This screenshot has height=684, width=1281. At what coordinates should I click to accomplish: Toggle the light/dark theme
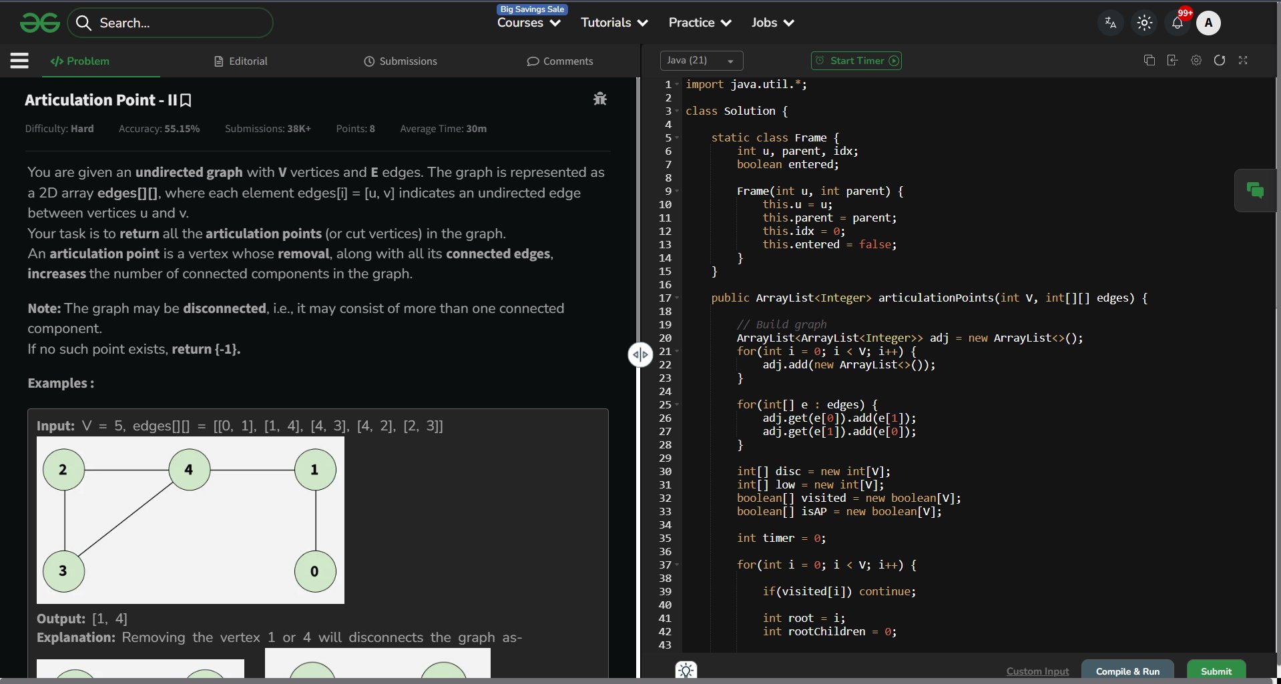coord(1144,23)
